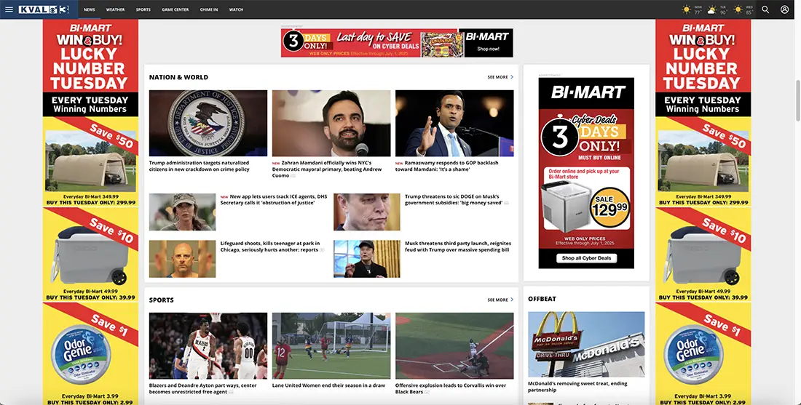Open Musk threatens third party launch headline
Viewport: 801px width, 405px height.
458,246
